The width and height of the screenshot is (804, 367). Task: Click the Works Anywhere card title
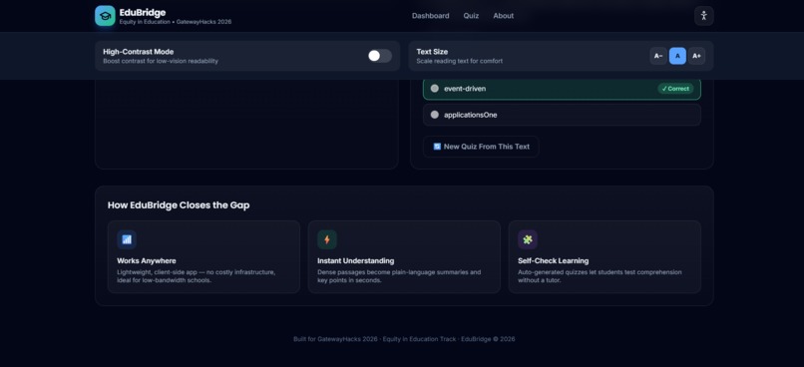(x=146, y=261)
